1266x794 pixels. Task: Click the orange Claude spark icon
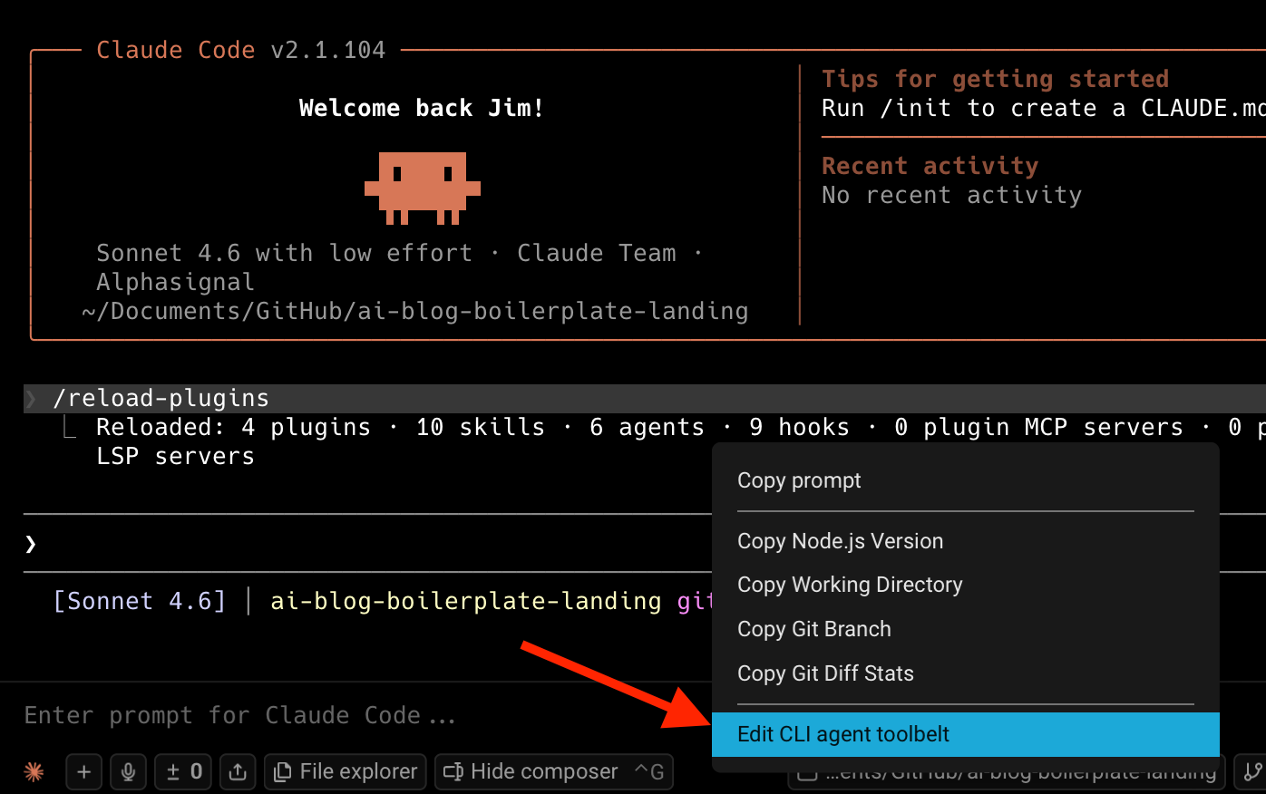pos(34,771)
